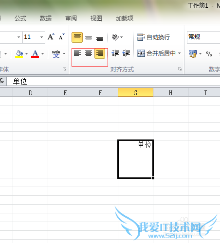Toggle Center horizontal alignment
Viewport: 220px width, 243px height.
[x=89, y=53]
